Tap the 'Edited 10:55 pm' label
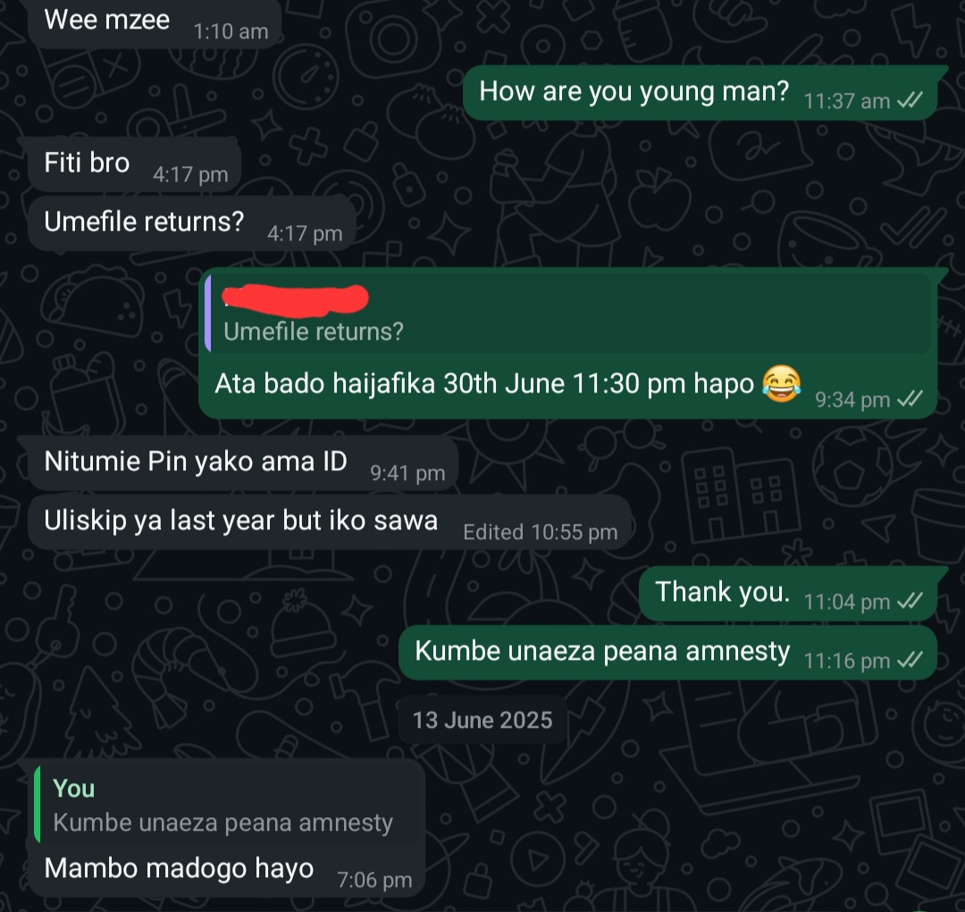The height and width of the screenshot is (912, 965). point(540,533)
